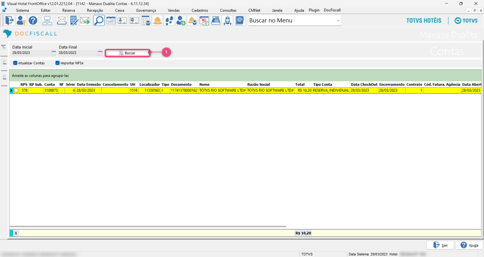This screenshot has width=484, height=257.
Task: Click the group ID card icon
Action: (x=134, y=20)
